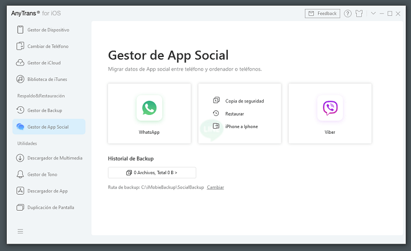The height and width of the screenshot is (251, 411).
Task: Choose Restaurar option
Action: (x=235, y=114)
